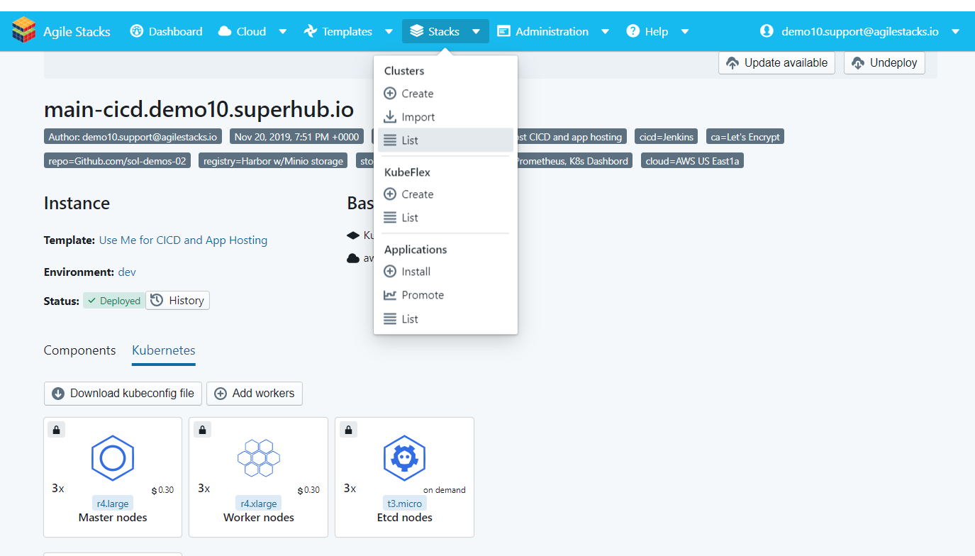The width and height of the screenshot is (975, 556).
Task: Click the Stacks layers icon
Action: coord(417,31)
